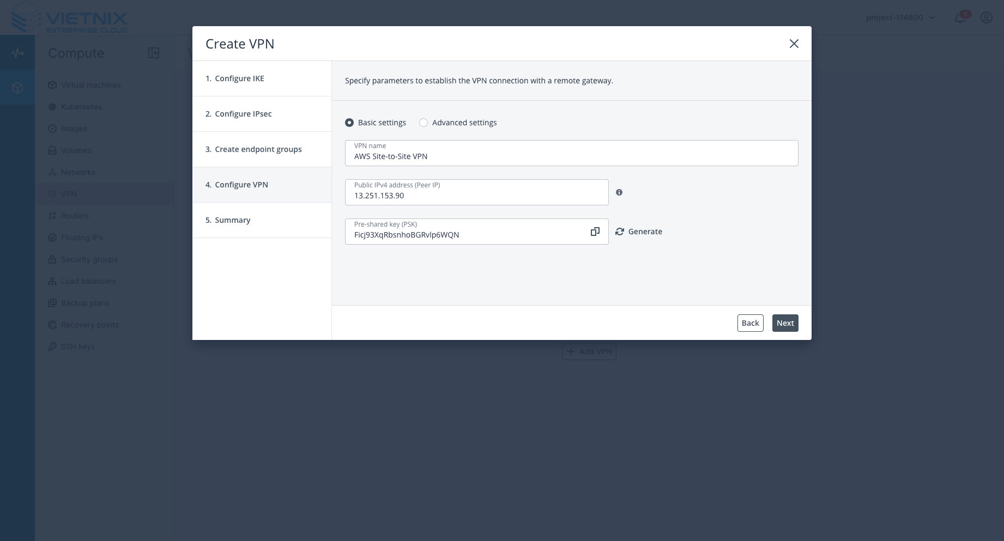Viewport: 1004px width, 541px height.
Task: Open the user account menu icon
Action: (987, 17)
